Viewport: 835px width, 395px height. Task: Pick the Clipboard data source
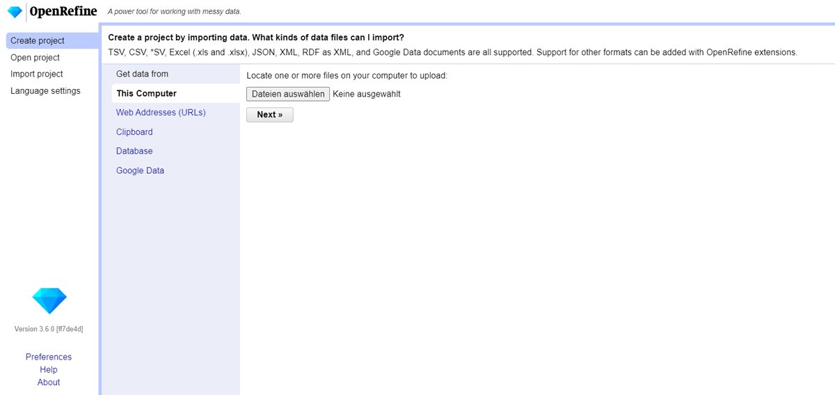click(x=134, y=132)
